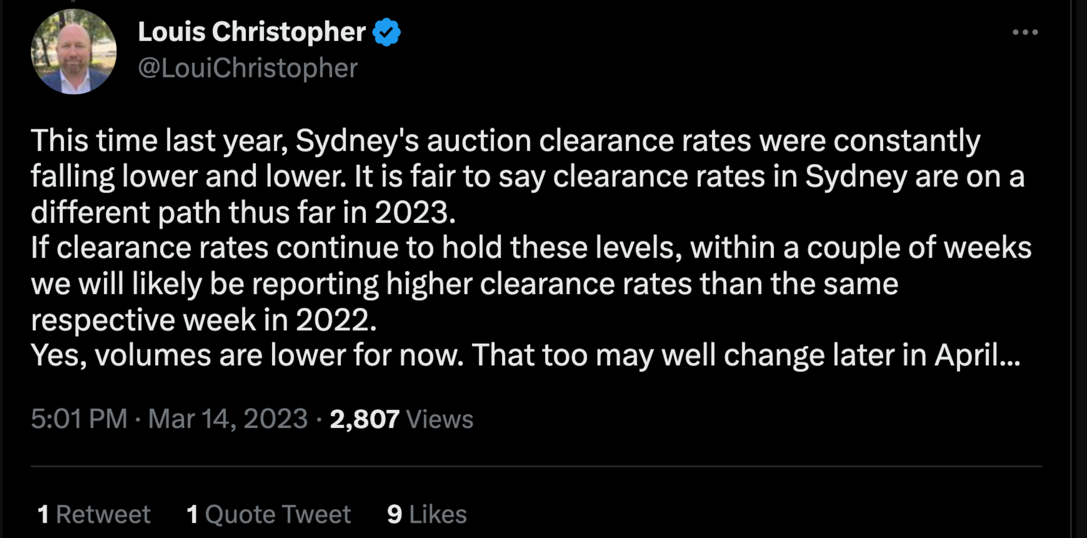Viewport: 1087px width, 538px height.
Task: Click the line starting "Yes, volumes are lower"
Action: click(x=525, y=355)
